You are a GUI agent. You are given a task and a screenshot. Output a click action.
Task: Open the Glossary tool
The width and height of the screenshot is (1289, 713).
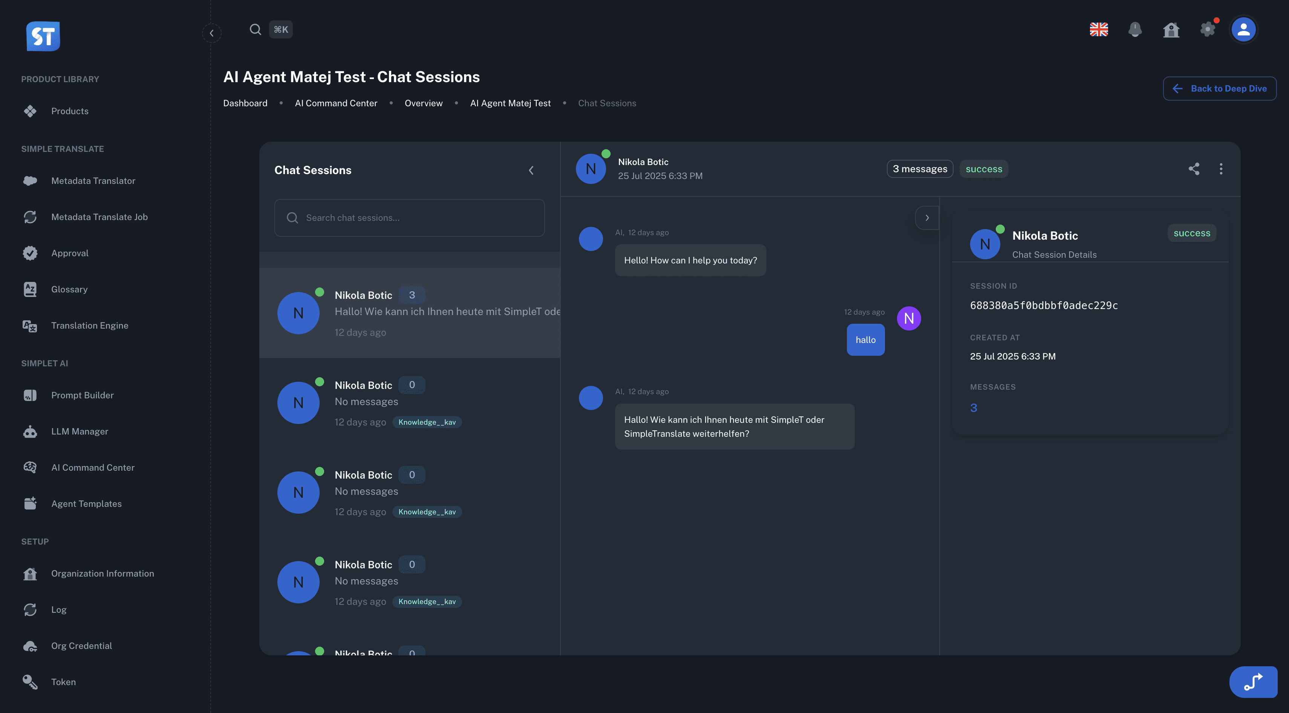(70, 289)
